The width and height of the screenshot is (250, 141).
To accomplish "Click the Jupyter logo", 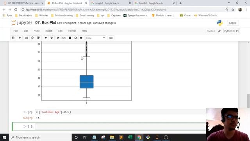I will pyautogui.click(x=22, y=23).
